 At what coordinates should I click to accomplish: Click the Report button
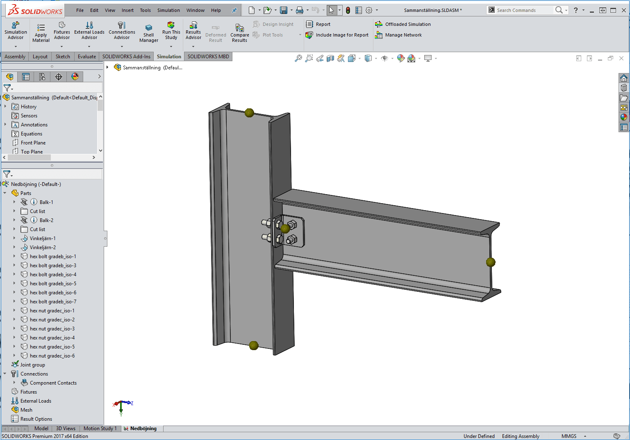(x=318, y=24)
